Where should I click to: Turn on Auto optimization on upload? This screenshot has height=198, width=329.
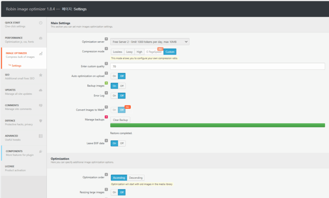pyautogui.click(x=114, y=76)
